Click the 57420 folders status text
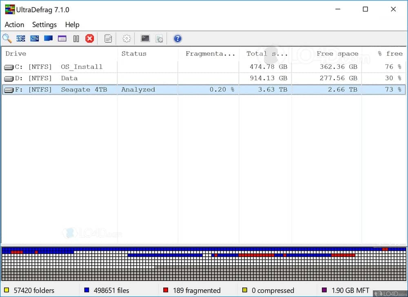The height and width of the screenshot is (297, 408). [x=34, y=290]
